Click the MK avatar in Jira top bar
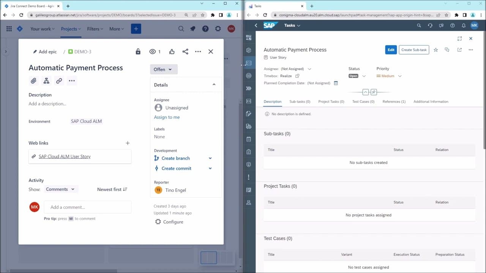 (231, 29)
